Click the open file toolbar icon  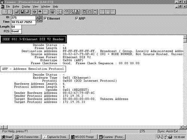(17, 12)
